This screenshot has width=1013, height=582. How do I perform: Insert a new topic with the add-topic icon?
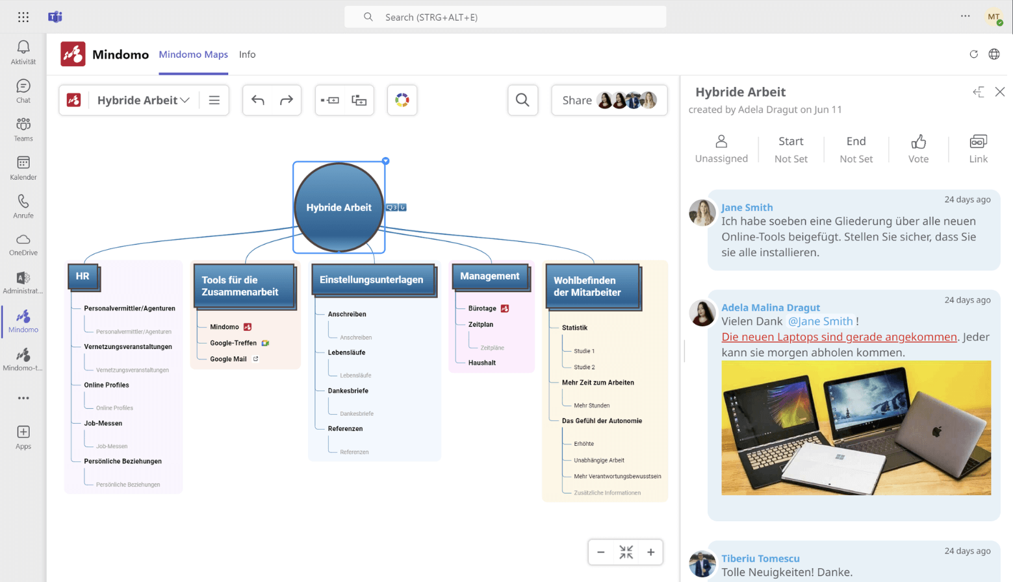330,100
